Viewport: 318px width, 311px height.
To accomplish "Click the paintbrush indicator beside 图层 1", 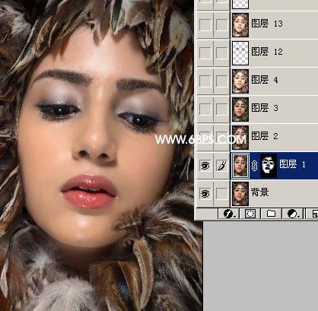I will point(221,166).
